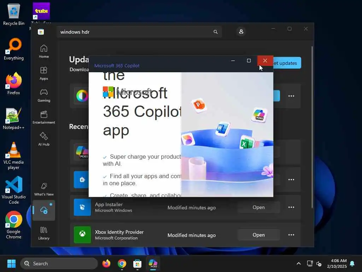Click the Store search magnifier icon
This screenshot has height=272, width=362.
coord(215,32)
